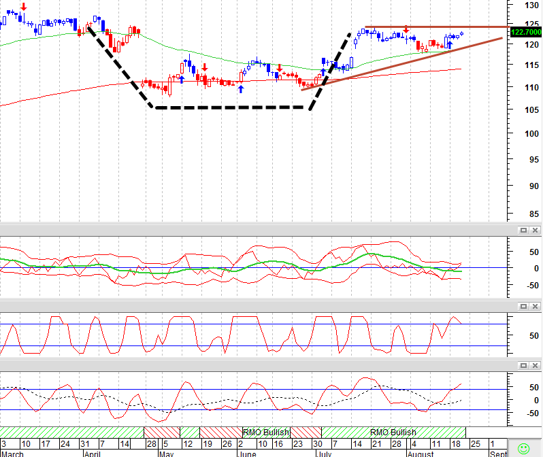Close the middle oscillator pane

click(x=535, y=307)
